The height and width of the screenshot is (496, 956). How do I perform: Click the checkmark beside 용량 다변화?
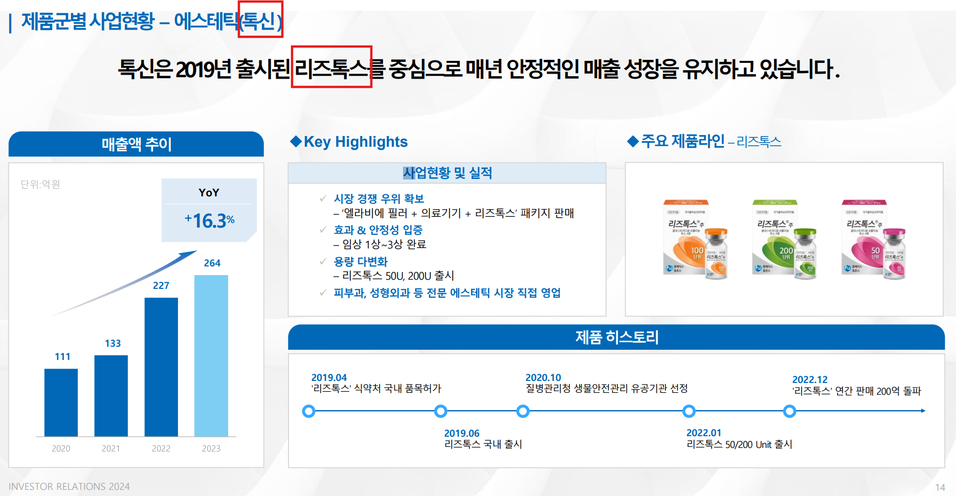(x=323, y=261)
